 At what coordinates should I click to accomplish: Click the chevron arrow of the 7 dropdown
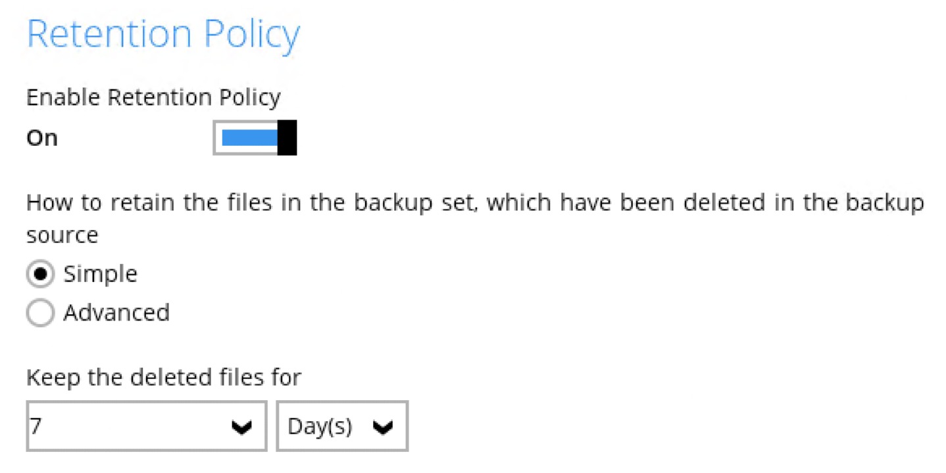tap(243, 428)
